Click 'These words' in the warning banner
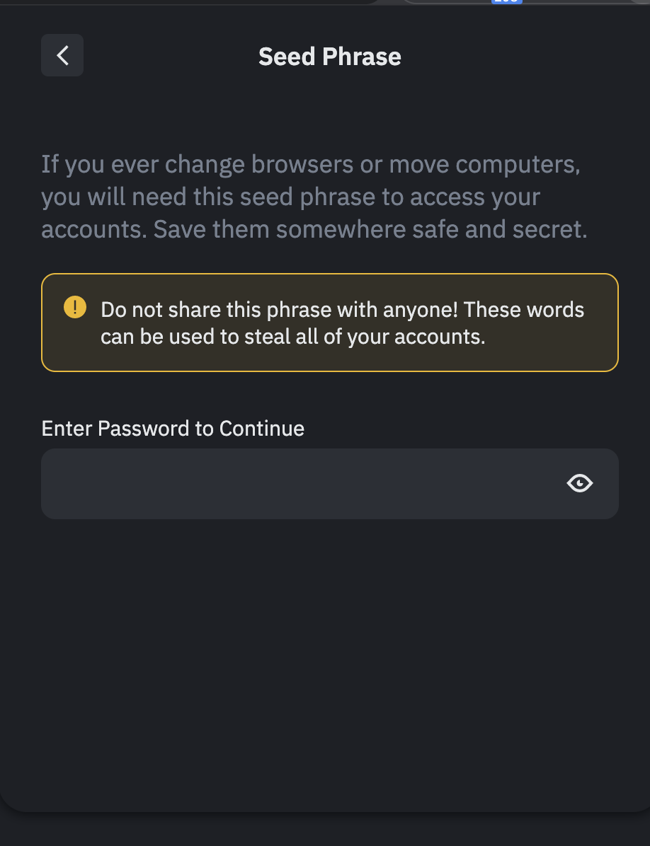Image resolution: width=650 pixels, height=846 pixels. [524, 310]
